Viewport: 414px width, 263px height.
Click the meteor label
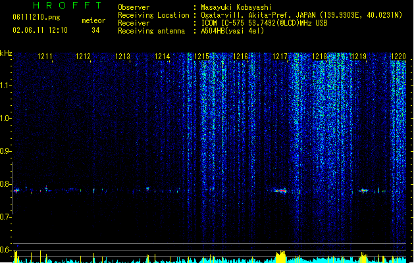click(x=93, y=20)
